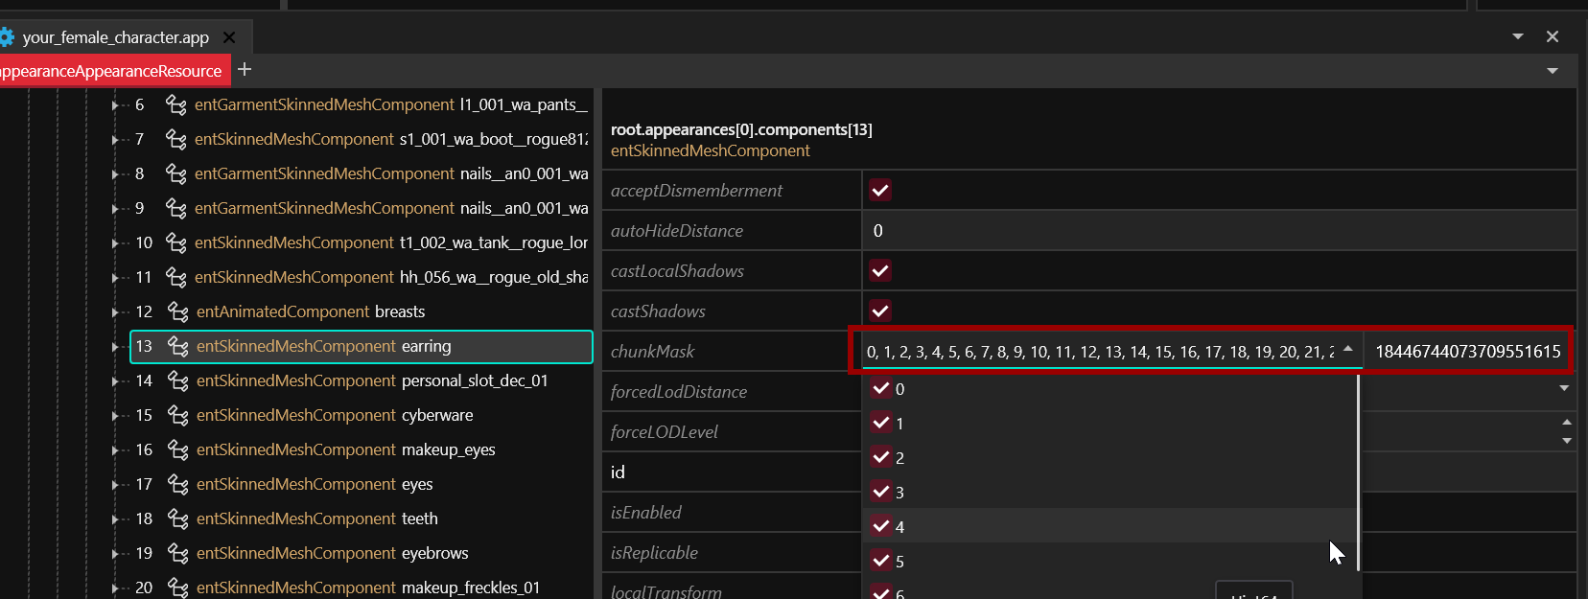Click the gear icon on your_female_character.app tab
The width and height of the screenshot is (1588, 599).
tap(7, 37)
